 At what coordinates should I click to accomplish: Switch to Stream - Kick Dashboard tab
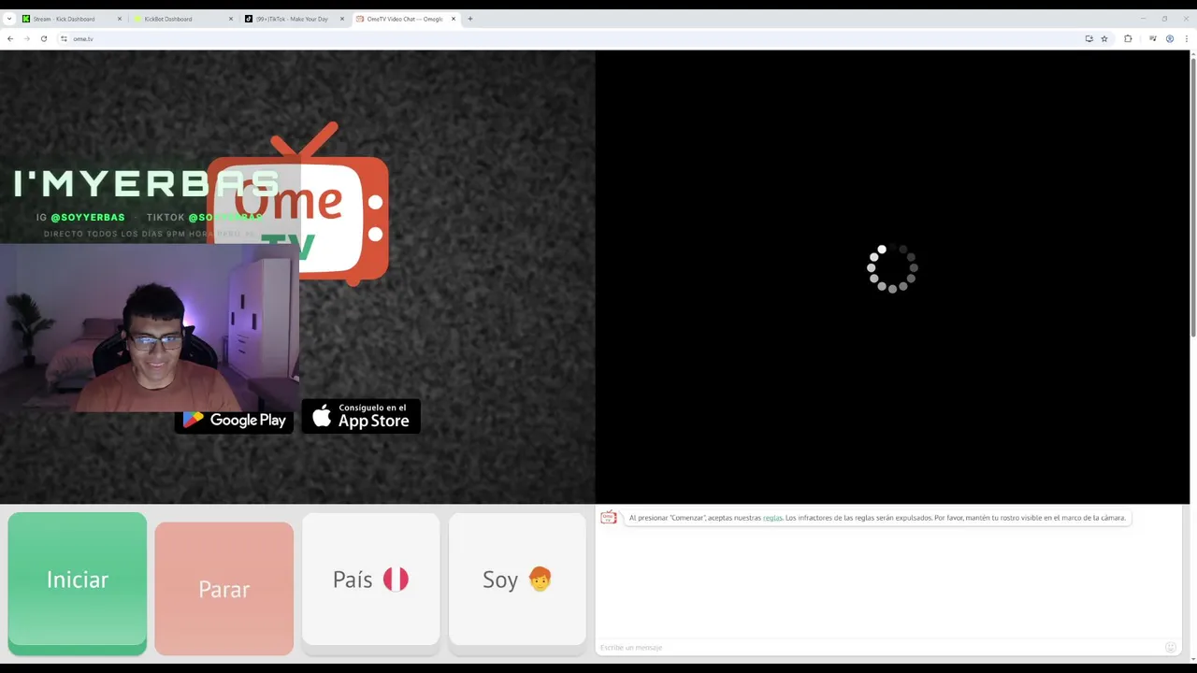point(72,19)
